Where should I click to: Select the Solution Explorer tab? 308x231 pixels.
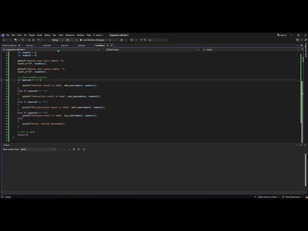coord(9,45)
